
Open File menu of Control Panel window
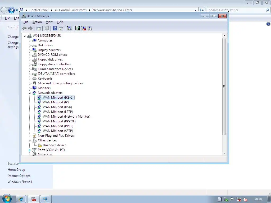[x=7, y=18]
